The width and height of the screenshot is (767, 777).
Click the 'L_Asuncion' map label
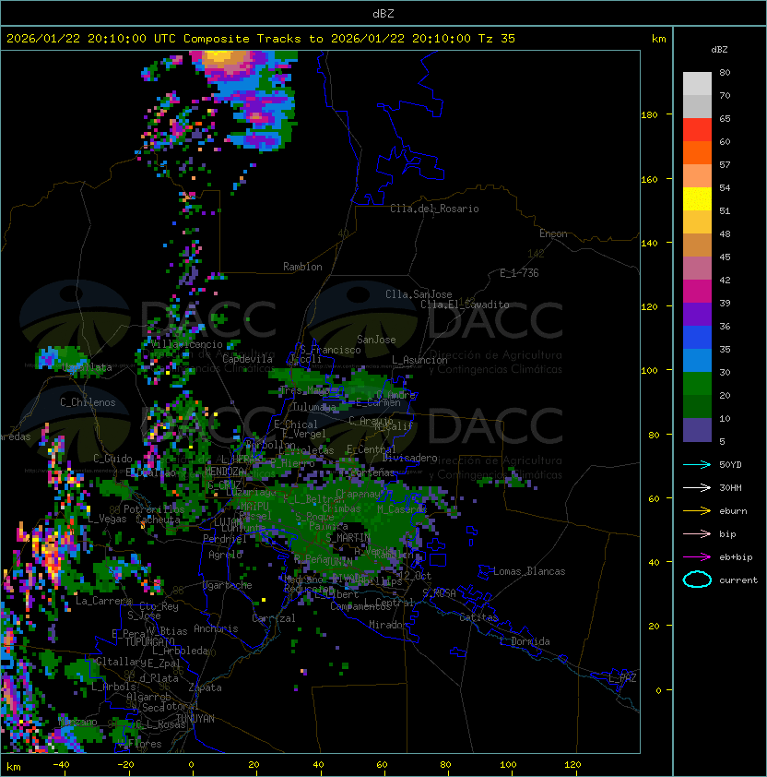click(419, 360)
